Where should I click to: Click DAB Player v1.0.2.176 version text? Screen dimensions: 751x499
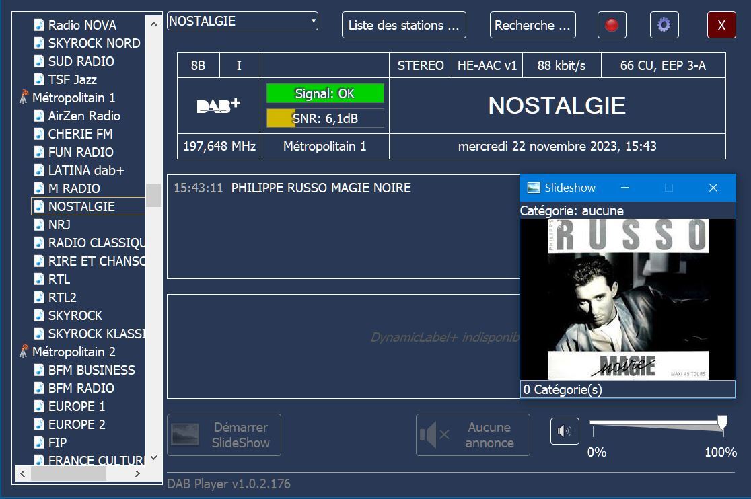tap(229, 484)
